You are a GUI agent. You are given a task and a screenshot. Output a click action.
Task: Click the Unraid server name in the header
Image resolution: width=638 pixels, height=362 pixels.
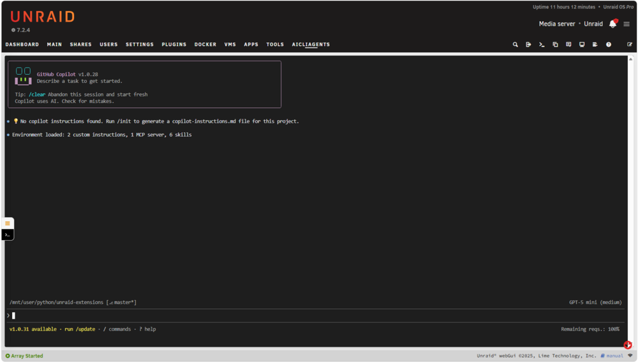[593, 24]
